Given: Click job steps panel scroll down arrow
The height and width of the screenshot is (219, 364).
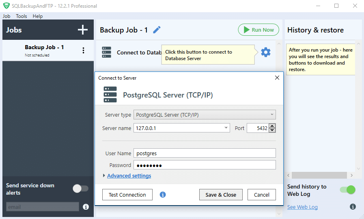Looking at the screenshot, I should [x=279, y=214].
